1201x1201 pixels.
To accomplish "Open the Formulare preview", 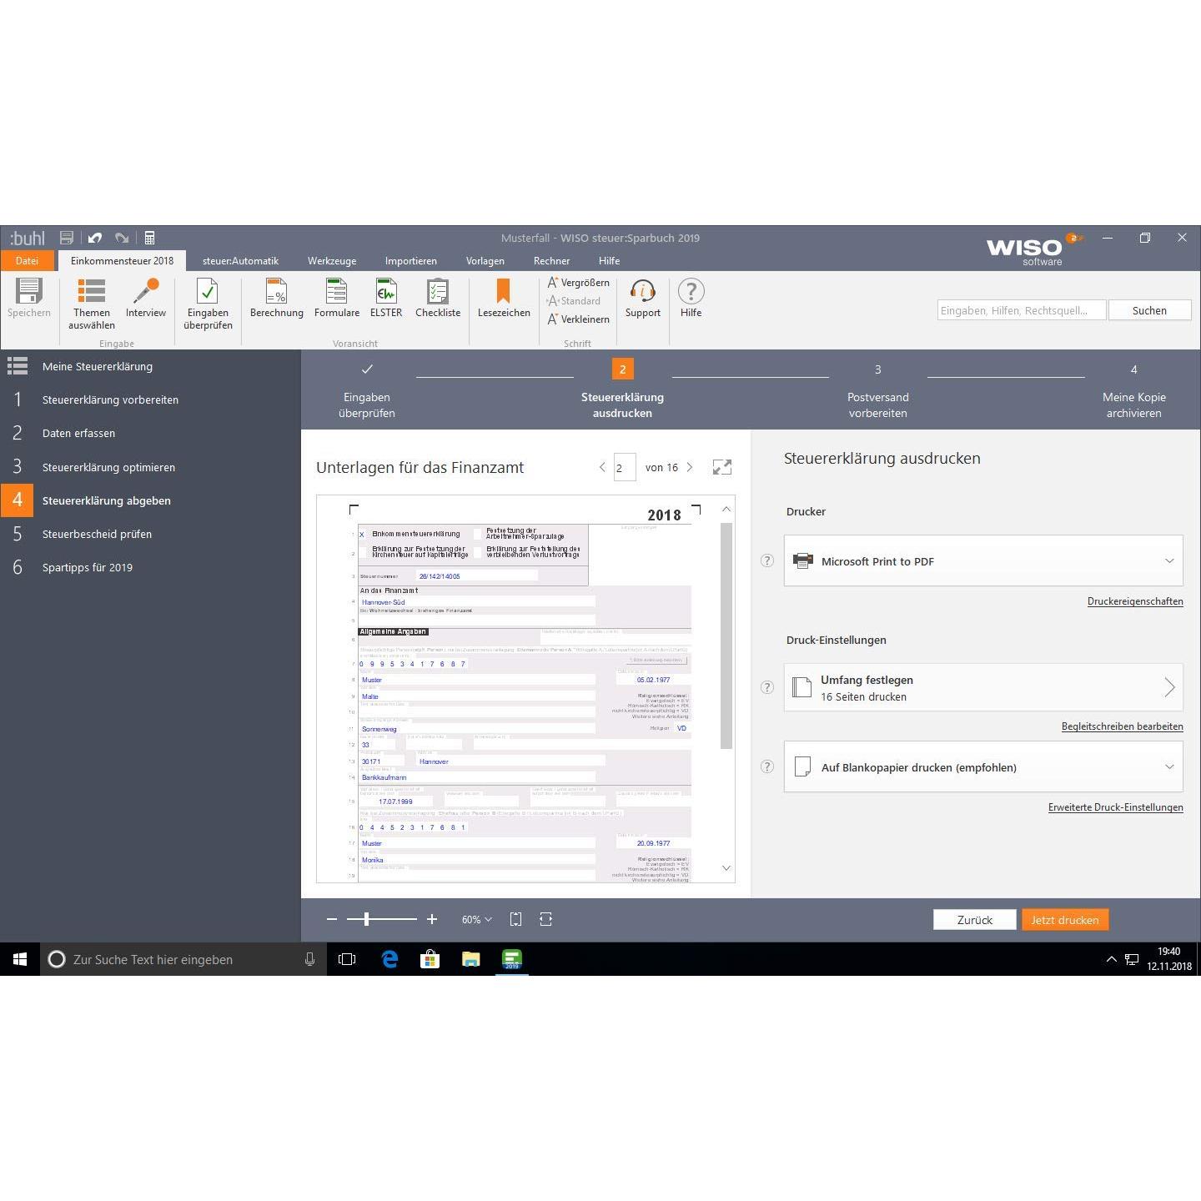I will [x=337, y=299].
